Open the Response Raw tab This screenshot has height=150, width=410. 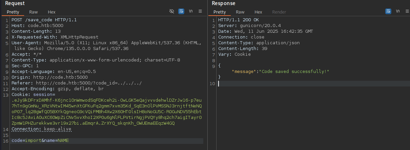[240, 12]
